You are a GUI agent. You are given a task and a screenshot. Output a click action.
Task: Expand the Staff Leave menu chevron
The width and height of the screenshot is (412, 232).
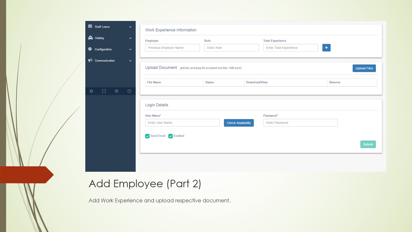click(130, 27)
